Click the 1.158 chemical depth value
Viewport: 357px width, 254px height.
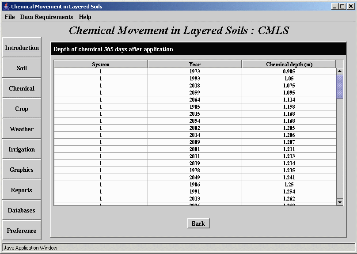tap(289, 107)
